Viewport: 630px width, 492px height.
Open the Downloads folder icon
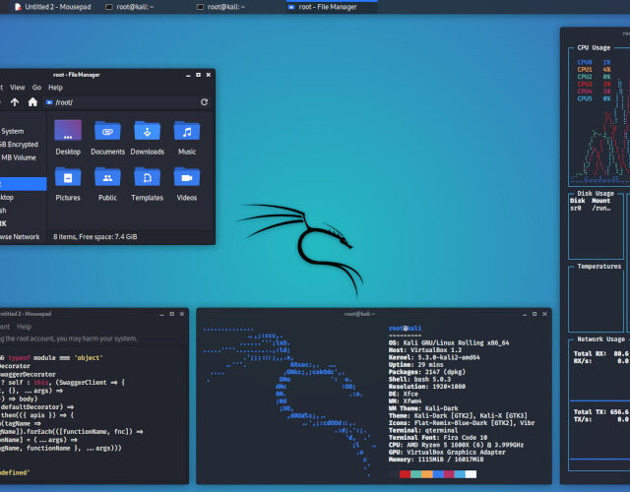147,138
